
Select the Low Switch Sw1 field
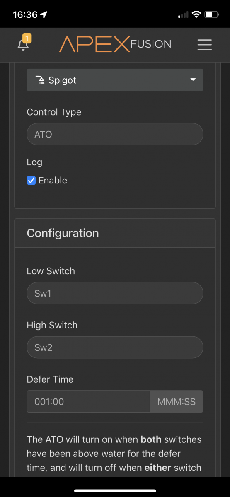point(115,293)
